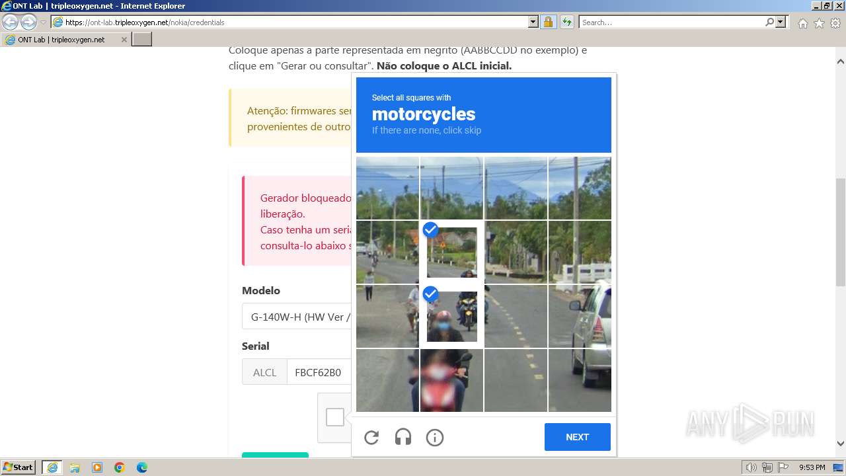This screenshot has width=846, height=476.
Task: Reload the captcha challenge
Action: coord(371,437)
